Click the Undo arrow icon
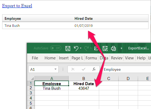The image size is (151, 109). tap(76, 48)
